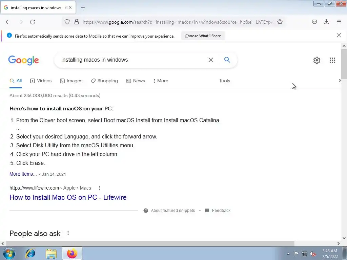Click the vertical scrollbar thumb
Image resolution: width=347 pixels, height=260 pixels.
click(x=344, y=64)
